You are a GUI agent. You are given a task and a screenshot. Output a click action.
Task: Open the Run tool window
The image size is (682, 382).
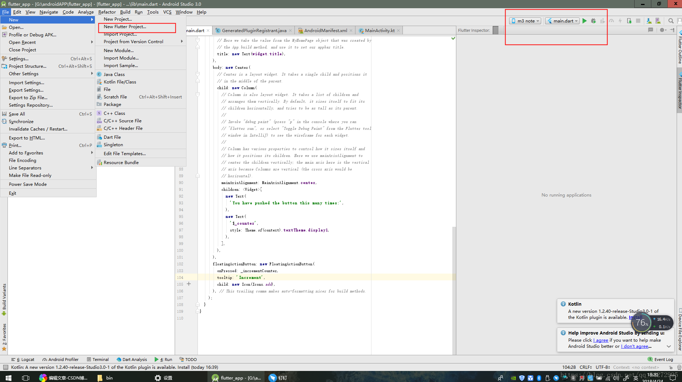163,360
